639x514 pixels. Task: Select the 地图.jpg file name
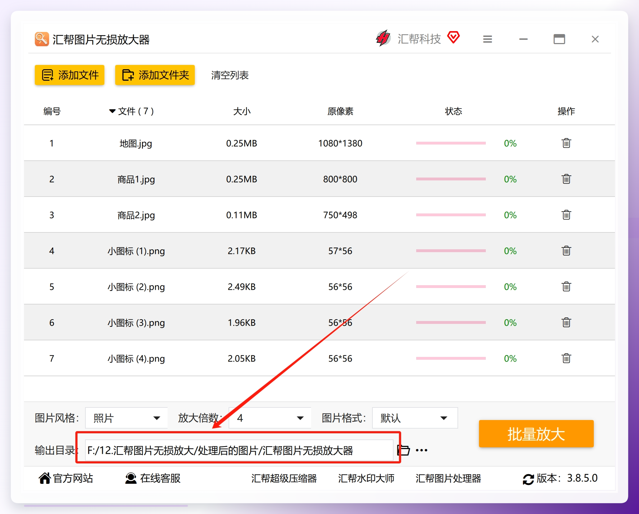(136, 143)
